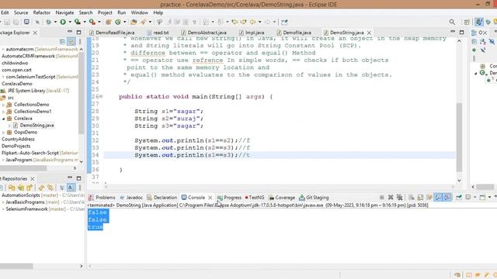
Task: Add Git repository icon in Repositories view
Action: pos(12,188)
